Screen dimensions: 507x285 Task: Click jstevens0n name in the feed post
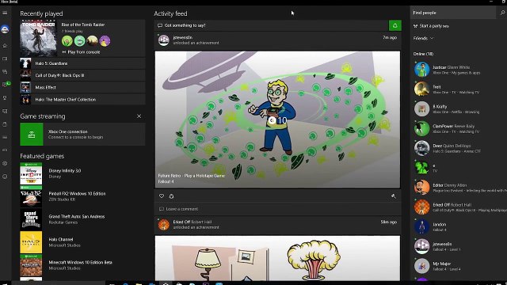coord(182,37)
